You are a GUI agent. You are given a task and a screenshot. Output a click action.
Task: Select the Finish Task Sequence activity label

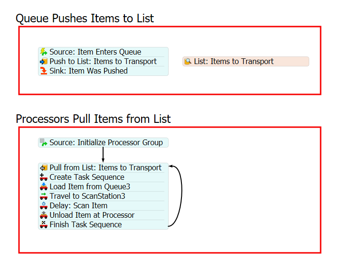(x=85, y=225)
